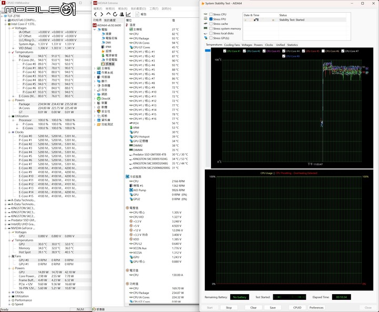This screenshot has height=312, width=379.
Task: Select the 效能測試 benchmark category
Action: pyautogui.click(x=105, y=124)
